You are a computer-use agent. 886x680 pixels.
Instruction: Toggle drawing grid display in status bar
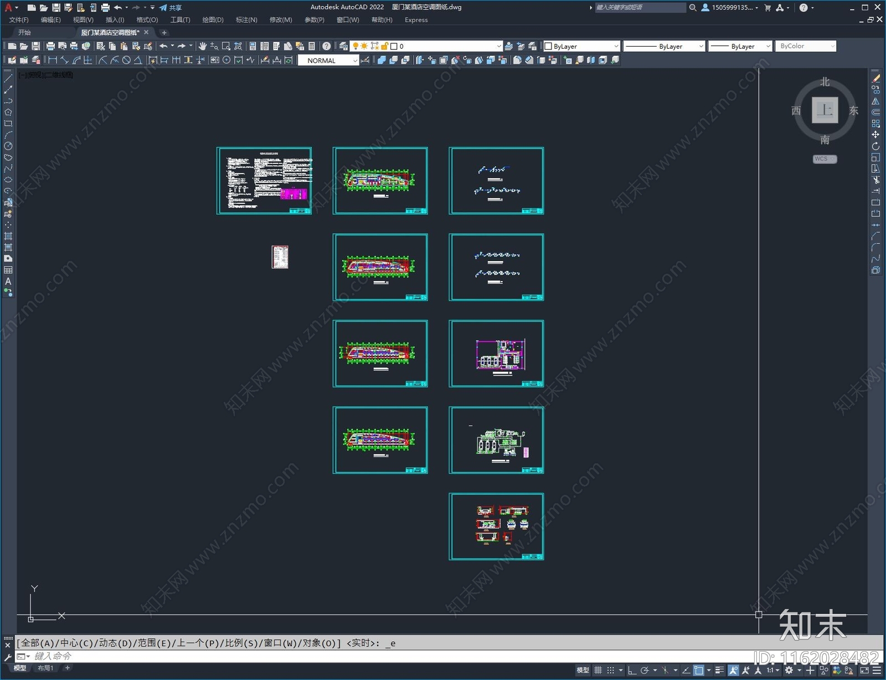tap(598, 670)
